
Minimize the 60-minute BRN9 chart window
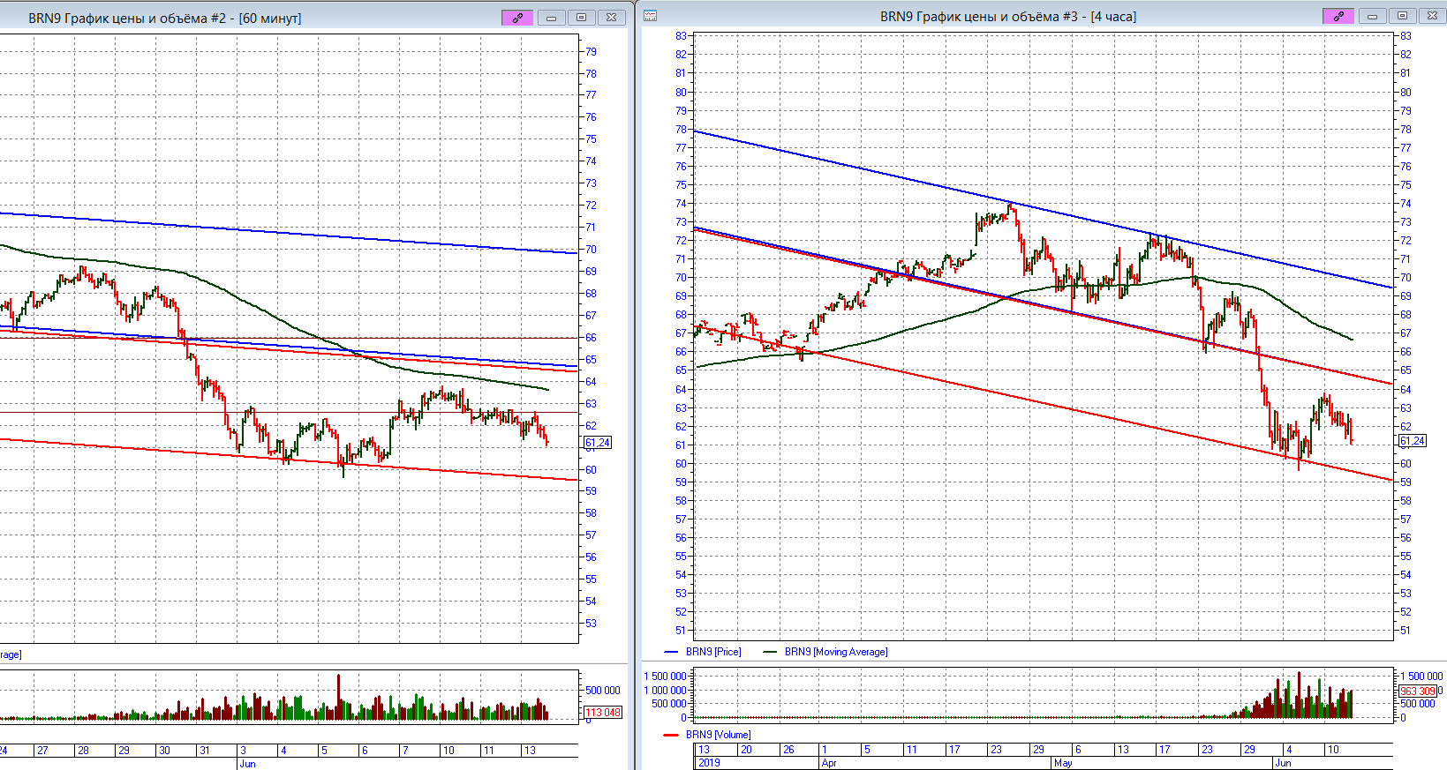(x=551, y=18)
